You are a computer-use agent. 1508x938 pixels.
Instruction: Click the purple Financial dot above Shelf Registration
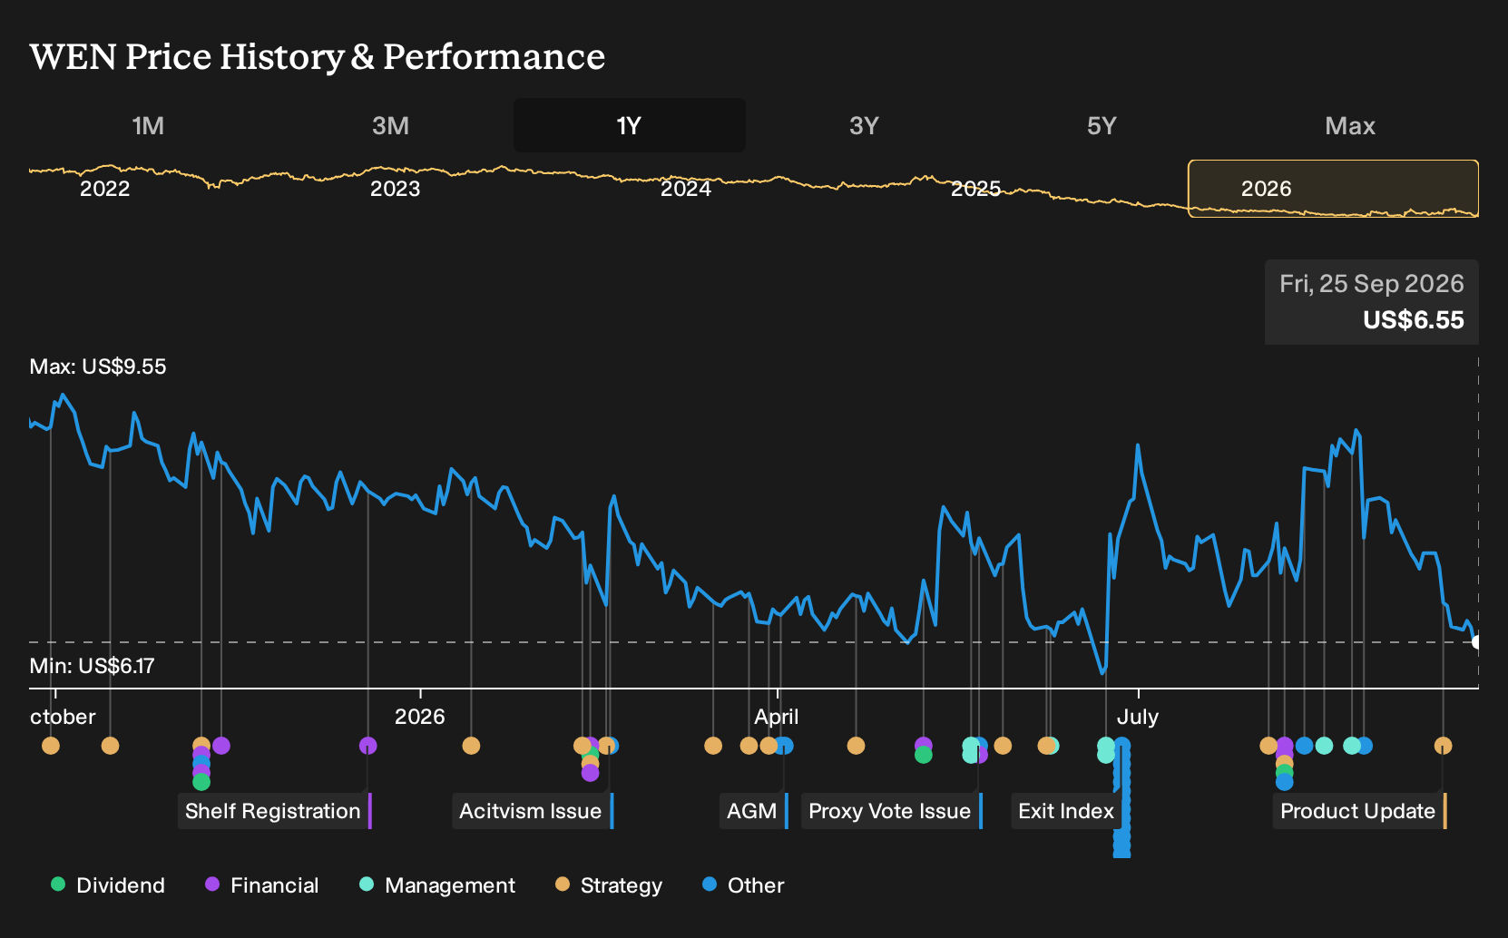367,746
